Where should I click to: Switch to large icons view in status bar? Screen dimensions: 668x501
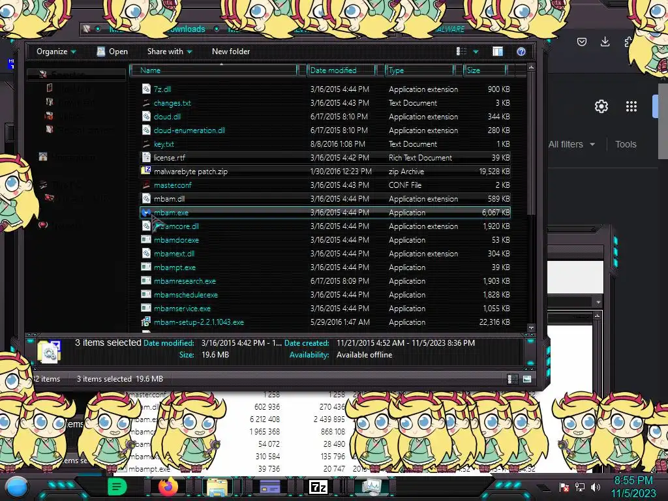pos(527,379)
